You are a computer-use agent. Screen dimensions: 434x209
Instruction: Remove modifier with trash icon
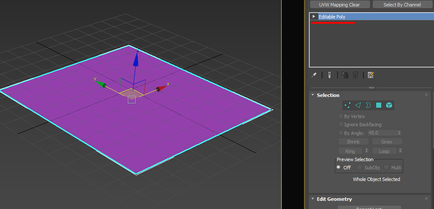pyautogui.click(x=356, y=75)
